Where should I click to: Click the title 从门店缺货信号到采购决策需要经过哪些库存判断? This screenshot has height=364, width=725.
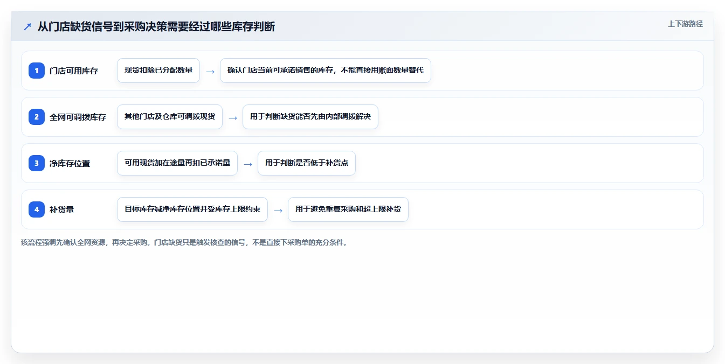point(156,27)
